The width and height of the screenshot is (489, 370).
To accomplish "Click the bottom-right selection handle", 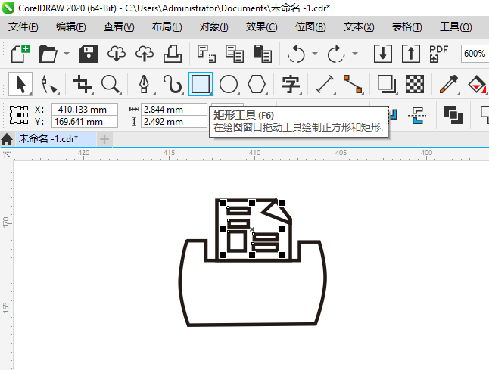I will click(x=282, y=255).
